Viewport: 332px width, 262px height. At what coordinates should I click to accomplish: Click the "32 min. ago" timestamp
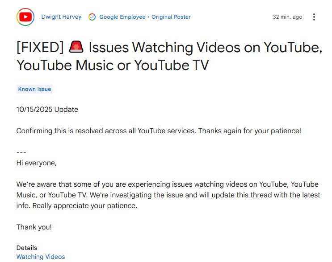[287, 17]
